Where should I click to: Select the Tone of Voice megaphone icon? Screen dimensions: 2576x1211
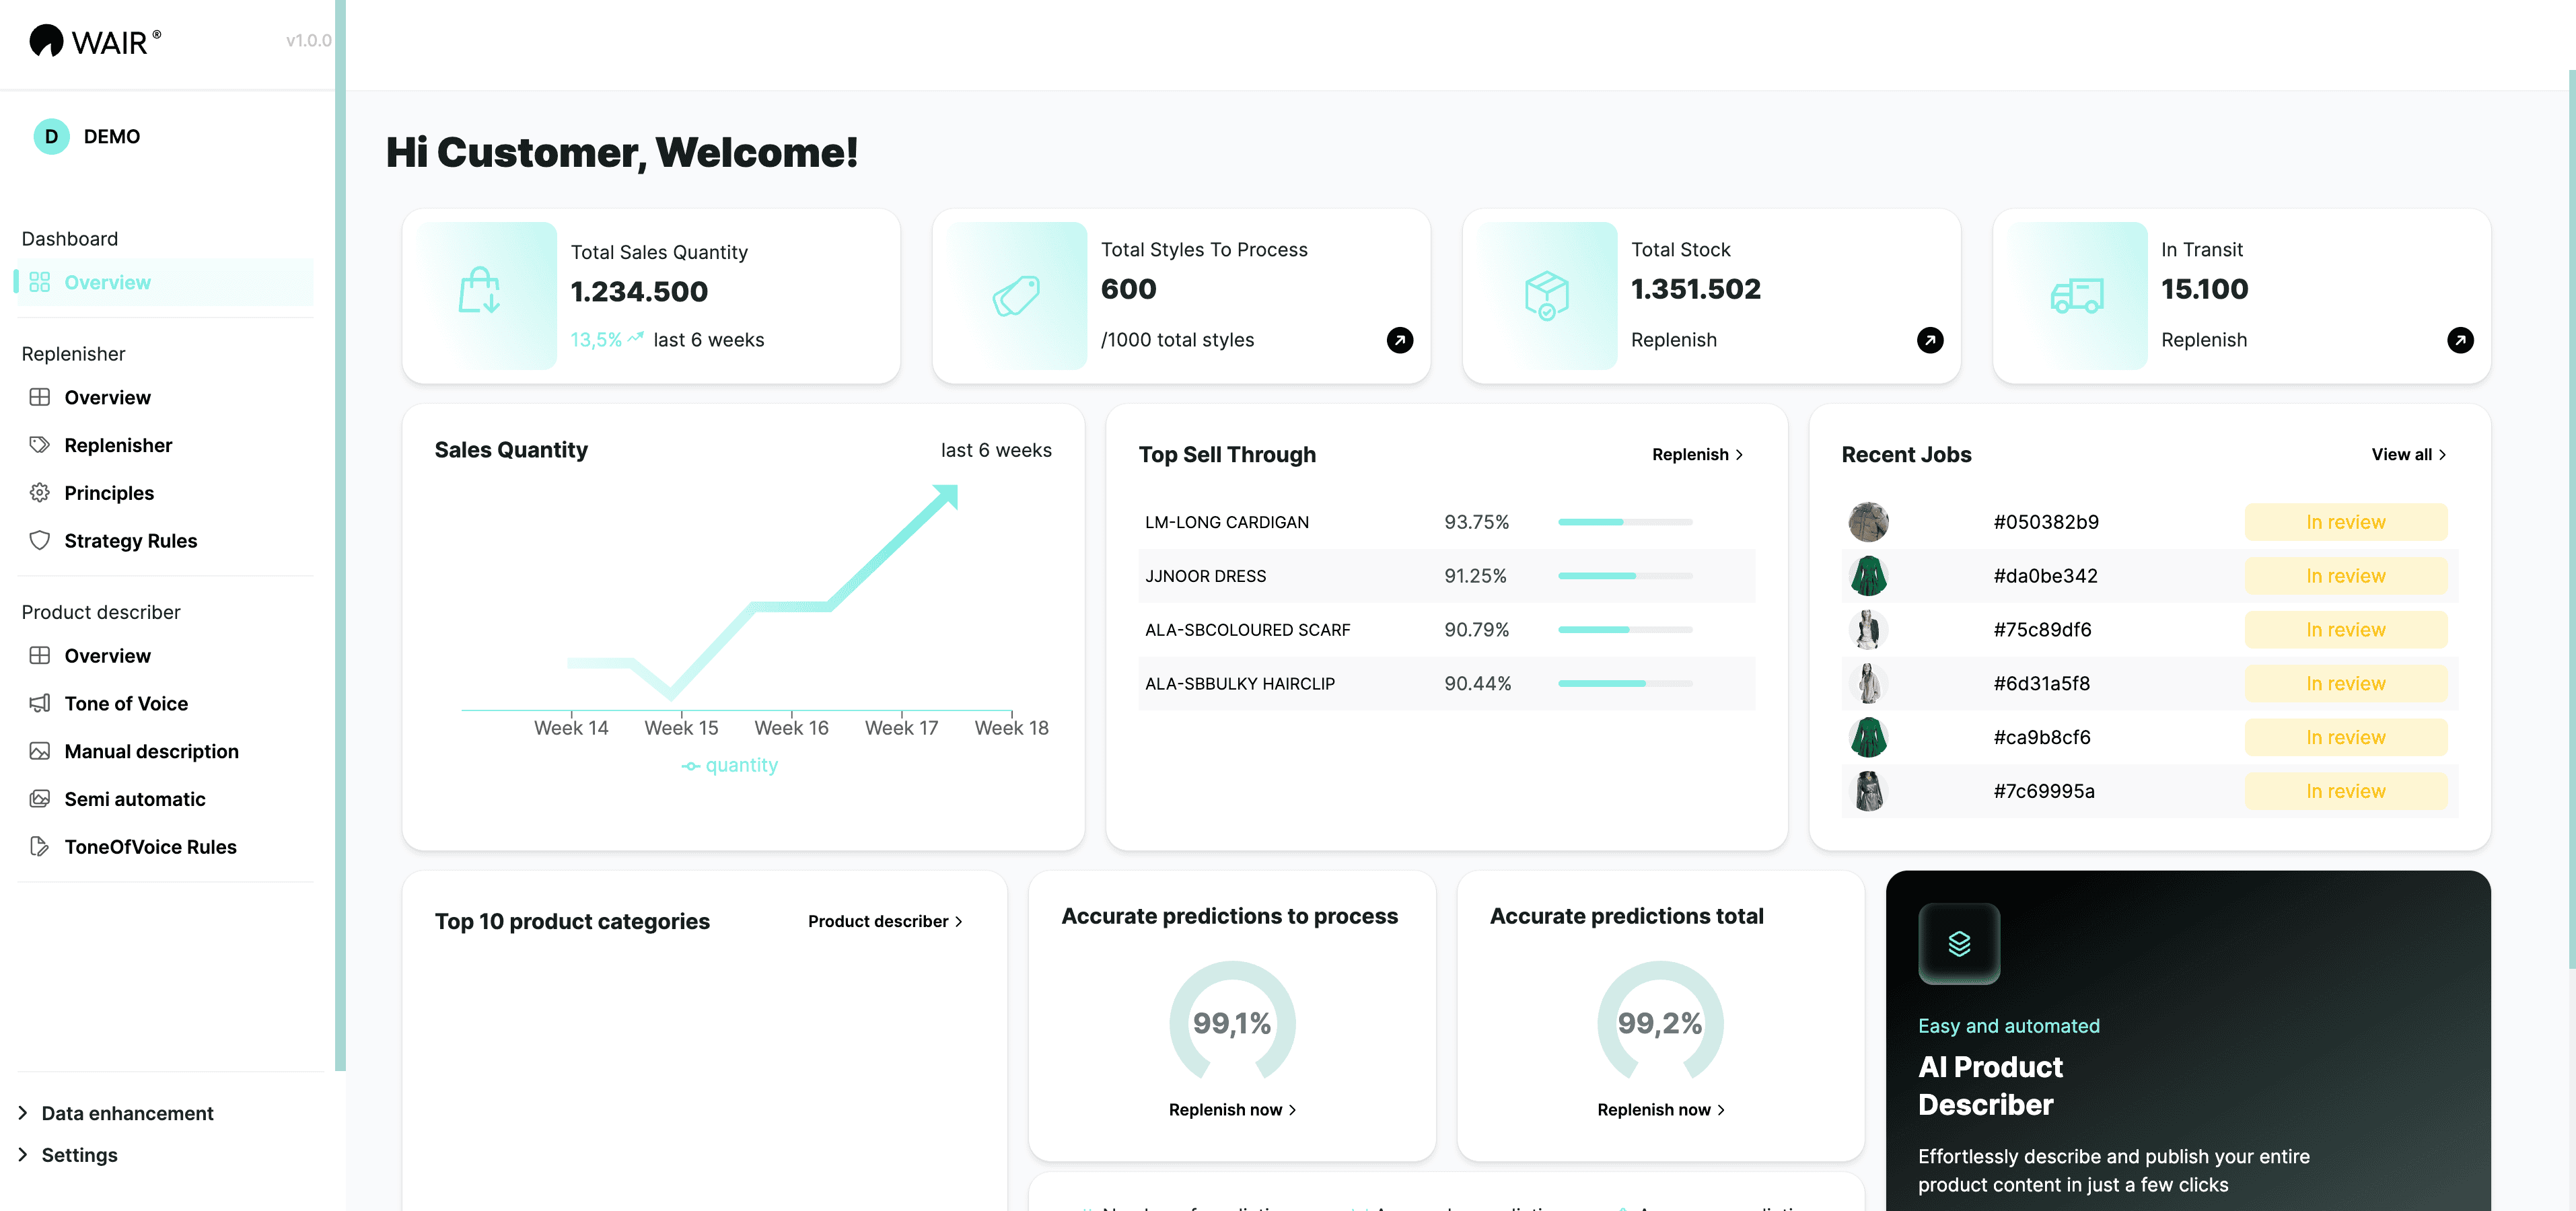tap(40, 703)
